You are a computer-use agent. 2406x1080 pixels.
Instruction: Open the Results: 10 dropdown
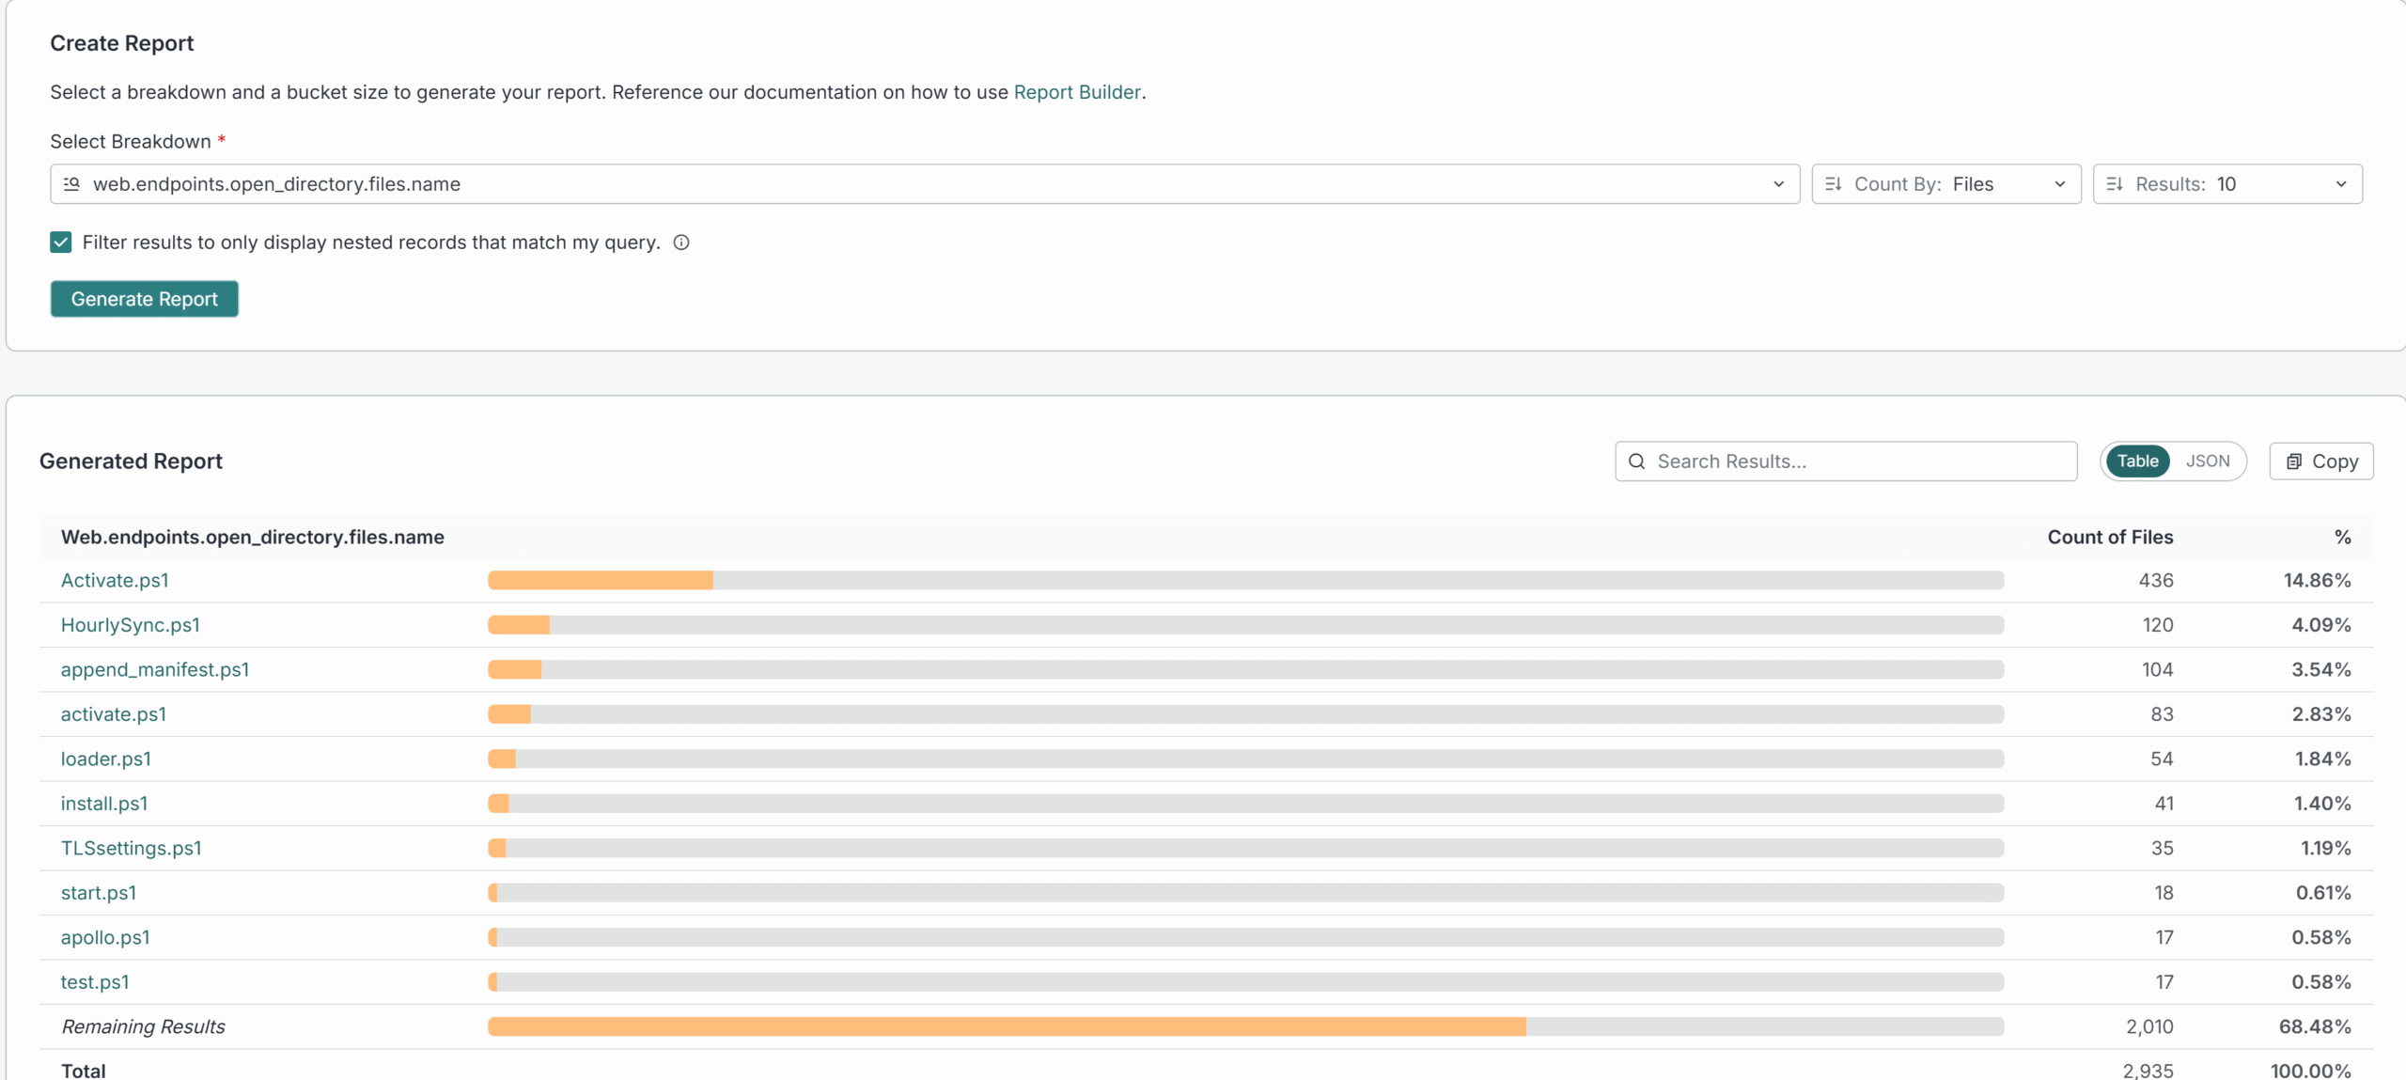point(2227,184)
